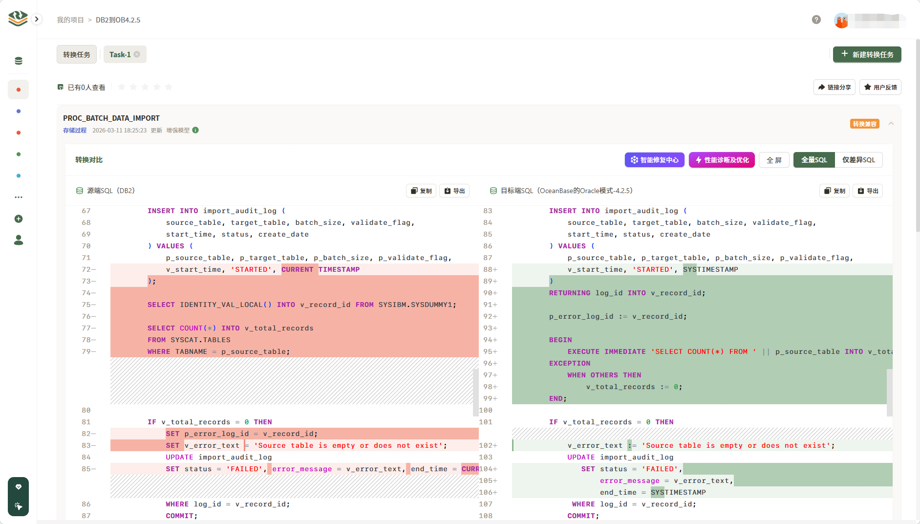Click 我的项目 breadcrumb link
This screenshot has height=524, width=920.
click(70, 20)
